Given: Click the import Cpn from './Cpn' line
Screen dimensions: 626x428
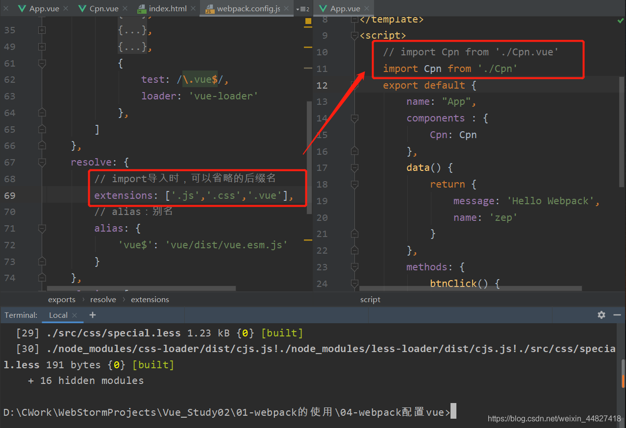Looking at the screenshot, I should point(450,69).
